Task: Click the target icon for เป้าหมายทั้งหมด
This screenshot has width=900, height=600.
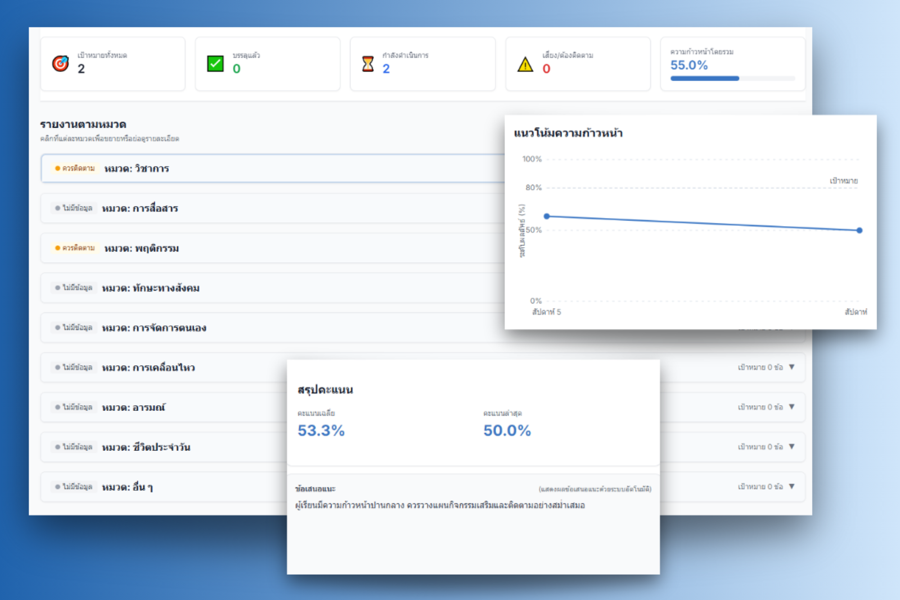Action: click(60, 64)
